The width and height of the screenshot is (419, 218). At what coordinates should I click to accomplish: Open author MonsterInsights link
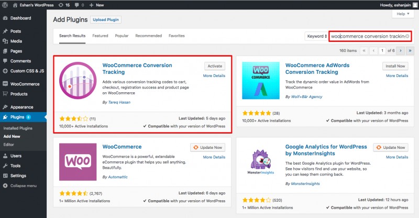[305, 183]
